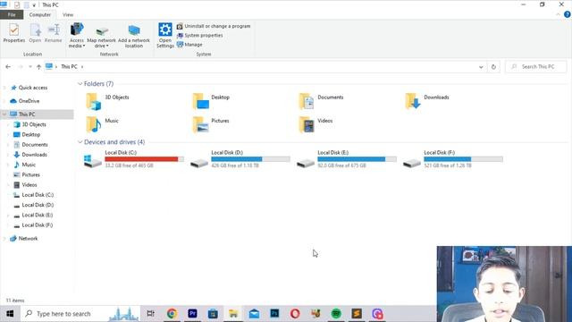Select the Music folder icon
572x322 pixels.
click(93, 124)
